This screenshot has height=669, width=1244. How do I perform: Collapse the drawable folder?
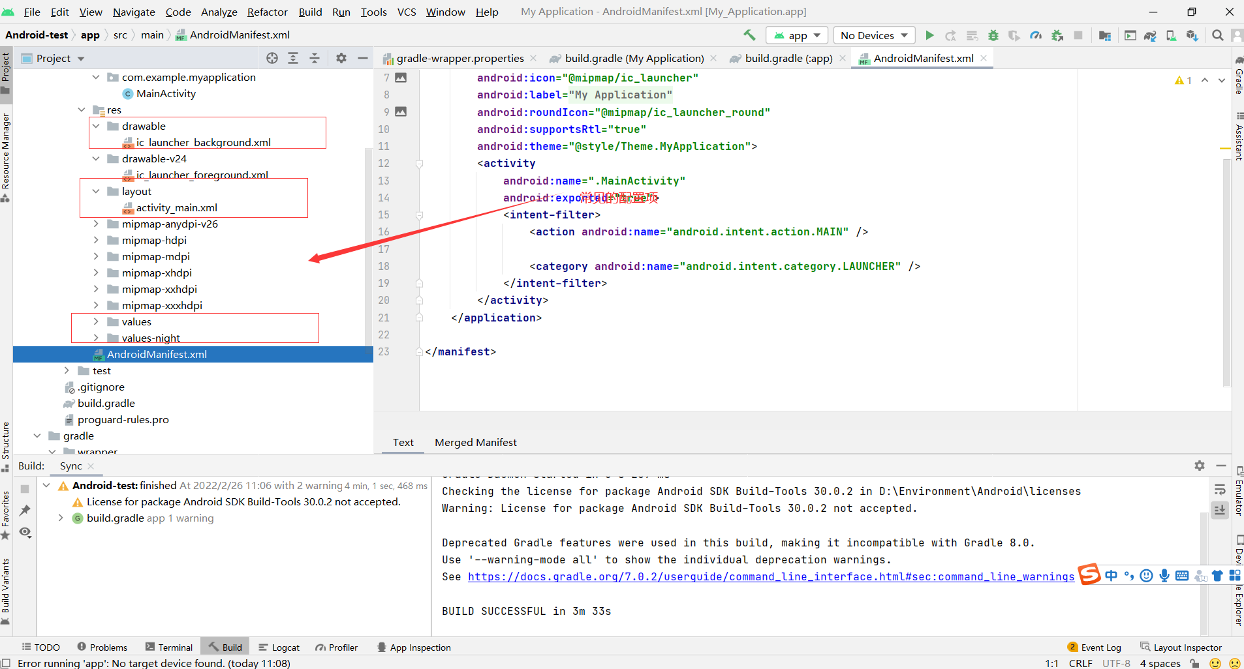(x=96, y=126)
